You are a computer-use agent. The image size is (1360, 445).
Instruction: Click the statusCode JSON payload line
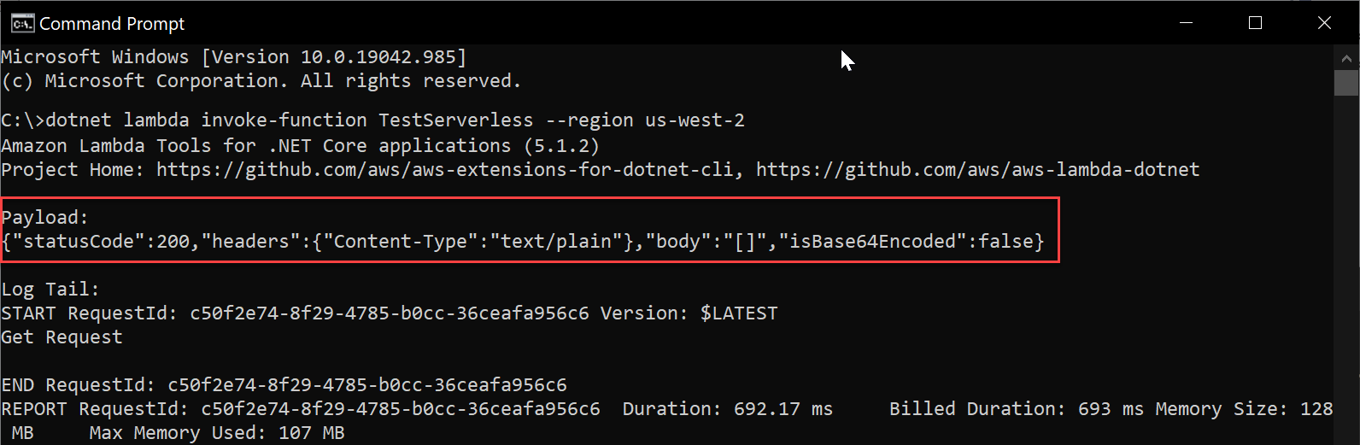523,242
